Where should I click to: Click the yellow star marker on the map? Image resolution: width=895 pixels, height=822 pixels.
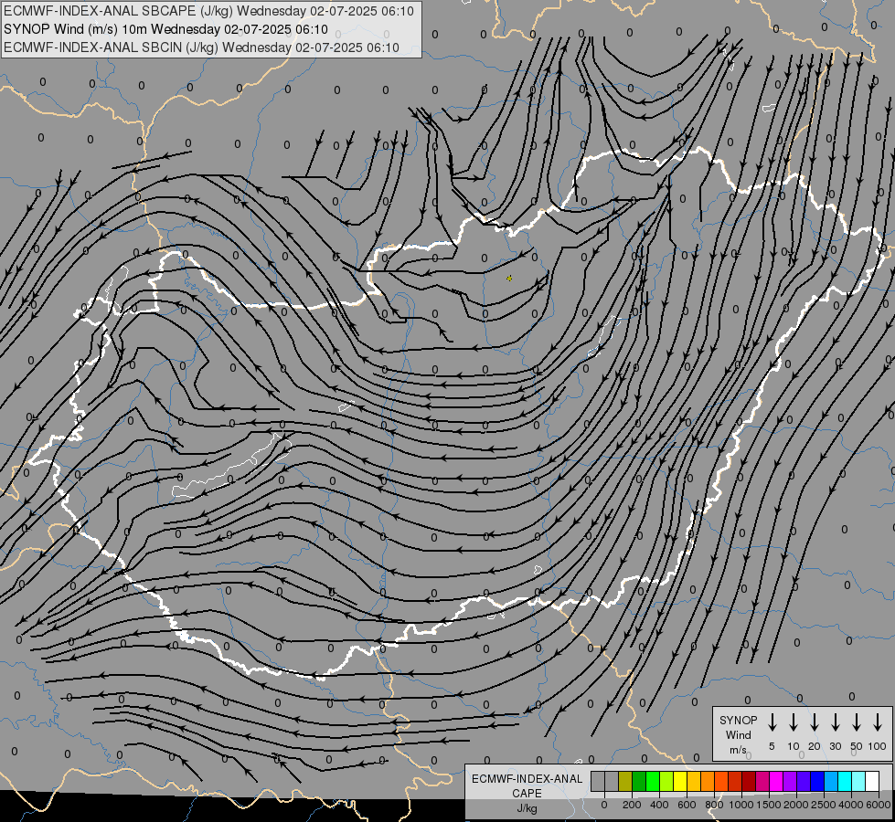coord(509,279)
